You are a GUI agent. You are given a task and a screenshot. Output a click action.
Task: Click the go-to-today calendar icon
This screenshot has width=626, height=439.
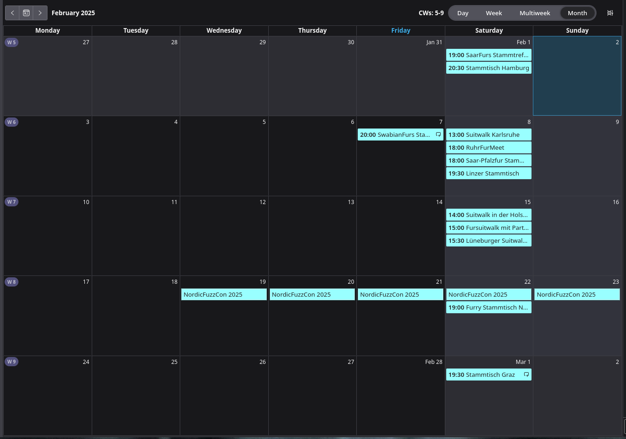pyautogui.click(x=26, y=13)
